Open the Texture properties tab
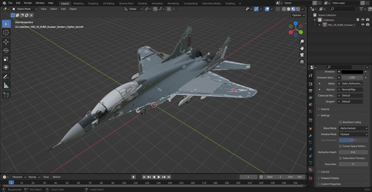This screenshot has width=372, height=192. [310, 178]
